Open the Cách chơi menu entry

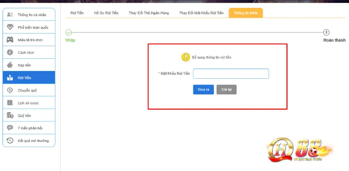29,52
